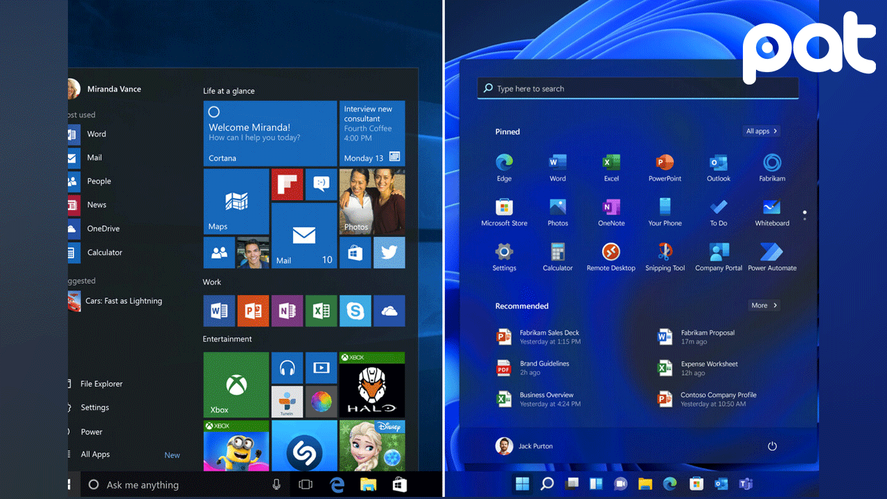Launch PowerPoint from the Pinned section
Screen dimensions: 887x499
point(665,168)
